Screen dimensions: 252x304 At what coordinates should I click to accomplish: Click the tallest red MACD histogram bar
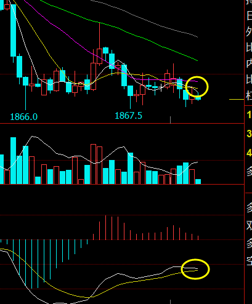coord(105,228)
